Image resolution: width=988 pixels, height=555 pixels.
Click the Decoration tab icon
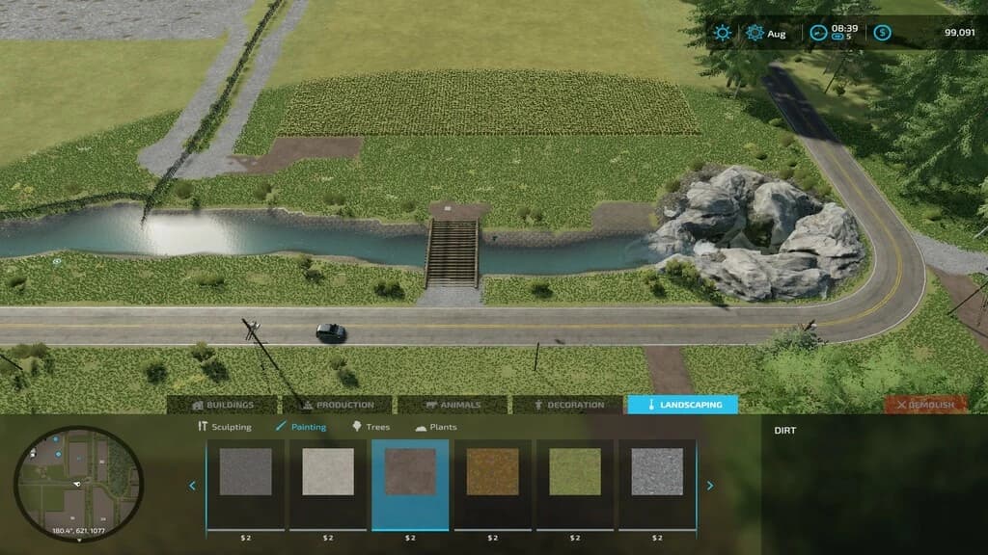(x=538, y=406)
